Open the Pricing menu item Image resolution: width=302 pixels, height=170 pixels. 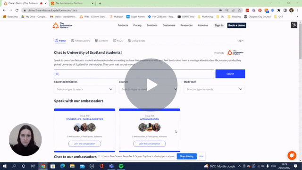coord(137,25)
